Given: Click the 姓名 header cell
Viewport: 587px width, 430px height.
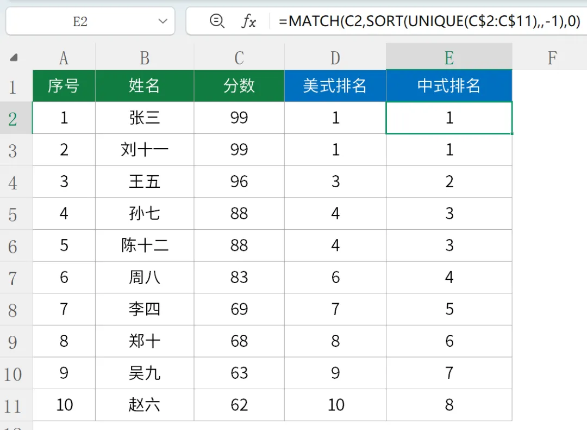Looking at the screenshot, I should [x=145, y=86].
